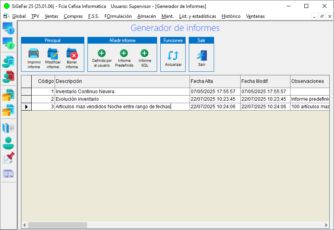Open the Ventas menu
Viewport: 334px width, 230px height.
[51, 16]
